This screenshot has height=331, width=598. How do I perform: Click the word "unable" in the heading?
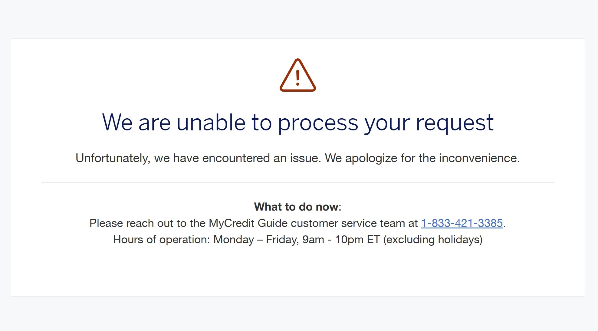[211, 122]
